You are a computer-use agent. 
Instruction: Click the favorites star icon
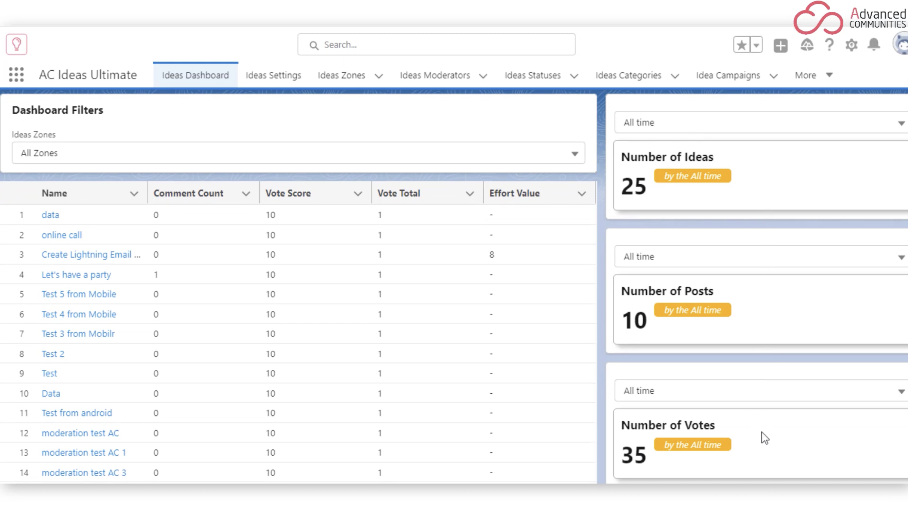[x=742, y=45]
